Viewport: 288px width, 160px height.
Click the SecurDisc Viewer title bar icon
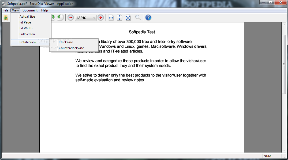[x=3, y=4]
